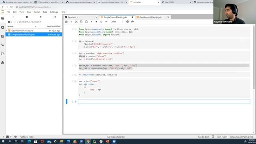Go to the root folder breadcrumb icon
Image resolution: width=256 pixels, height=144 pixels.
[x=9, y=22]
